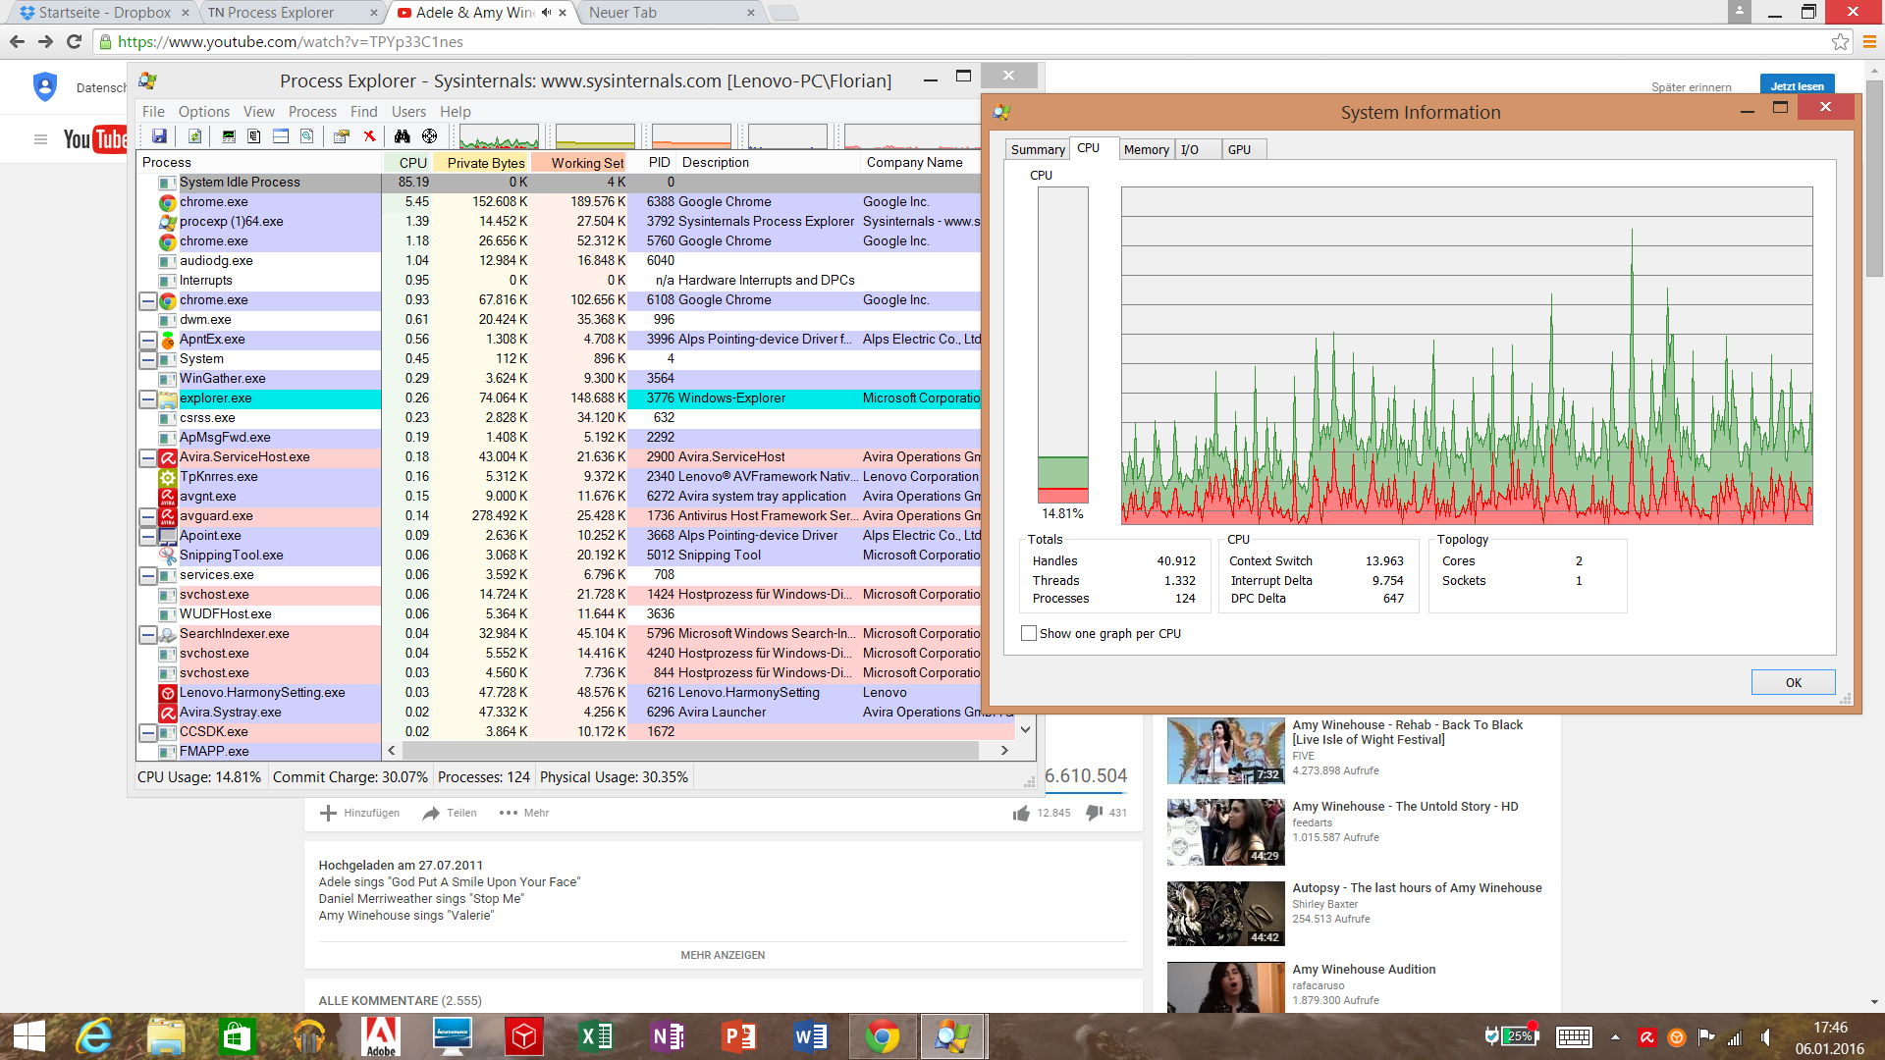Open File Explorer from the taskbar
Viewport: 1885px width, 1060px height.
click(166, 1036)
